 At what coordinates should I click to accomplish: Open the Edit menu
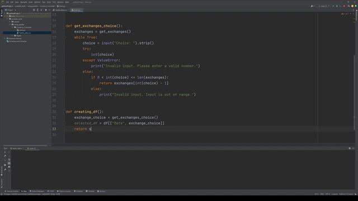pyautogui.click(x=12, y=2)
